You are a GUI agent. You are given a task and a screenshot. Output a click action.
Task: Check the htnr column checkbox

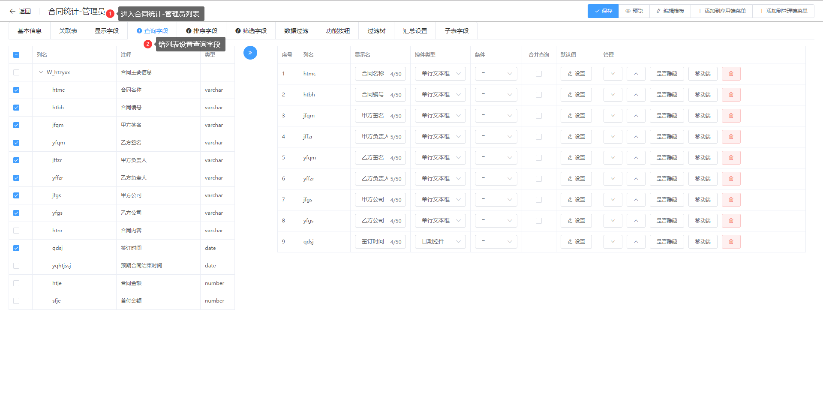point(16,231)
